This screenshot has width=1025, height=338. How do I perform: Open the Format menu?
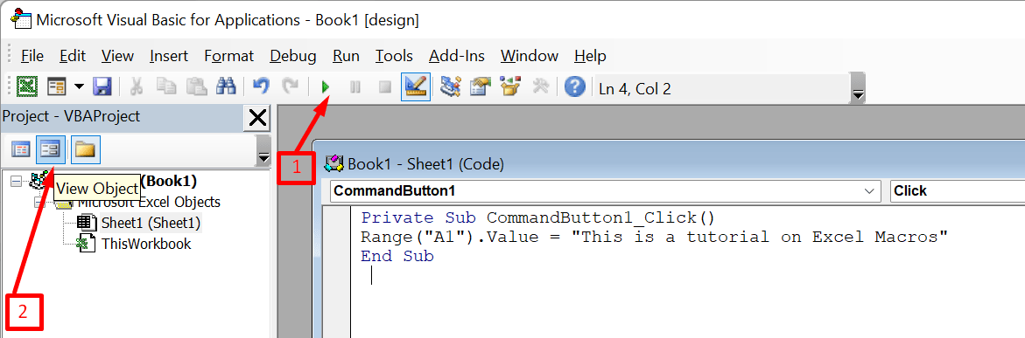[228, 56]
